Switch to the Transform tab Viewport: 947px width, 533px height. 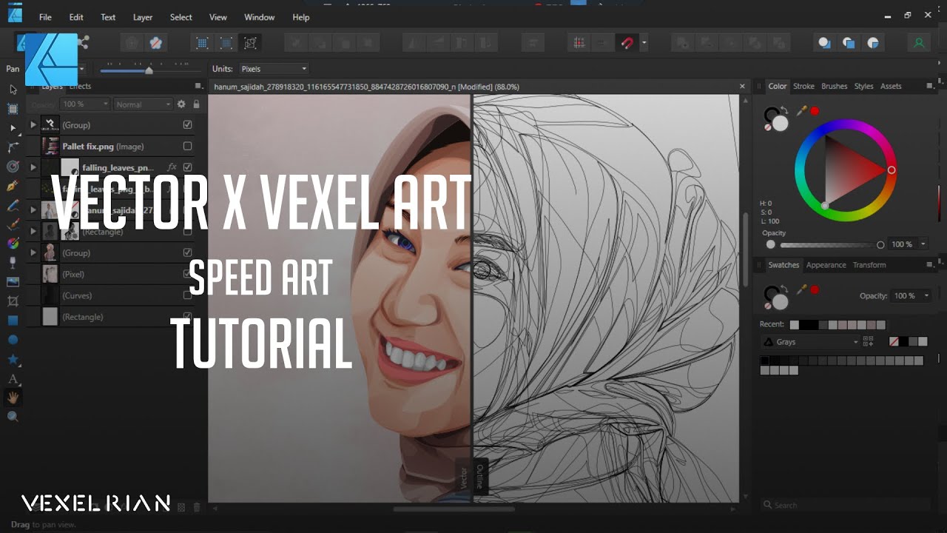[869, 265]
